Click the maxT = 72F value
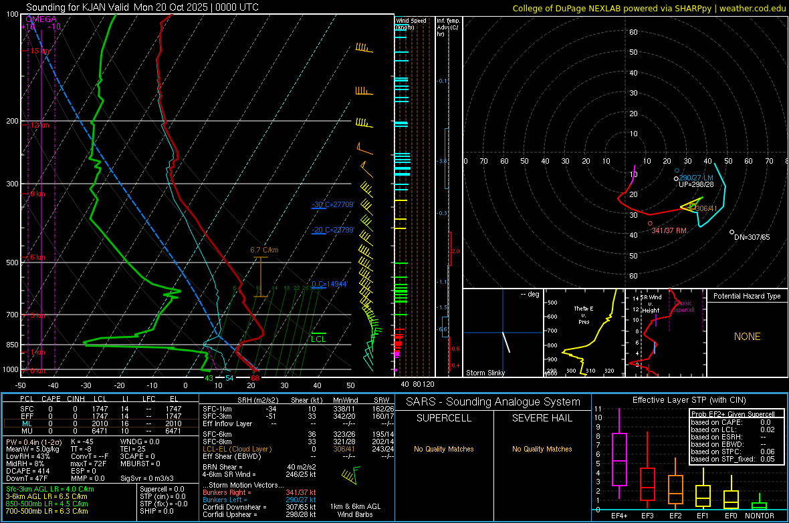This screenshot has width=789, height=523. point(88,464)
